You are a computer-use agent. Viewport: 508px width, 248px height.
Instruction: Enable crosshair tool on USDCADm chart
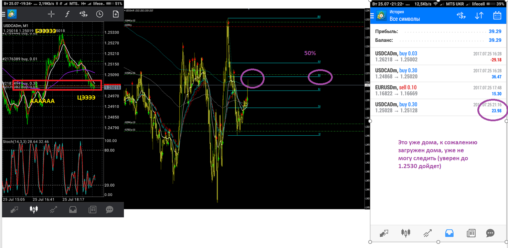tap(51, 14)
